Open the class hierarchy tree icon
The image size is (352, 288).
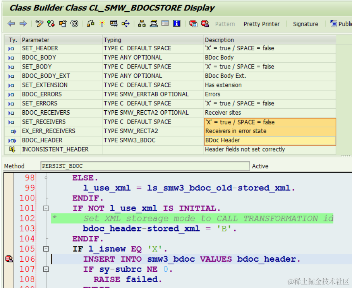(142, 23)
